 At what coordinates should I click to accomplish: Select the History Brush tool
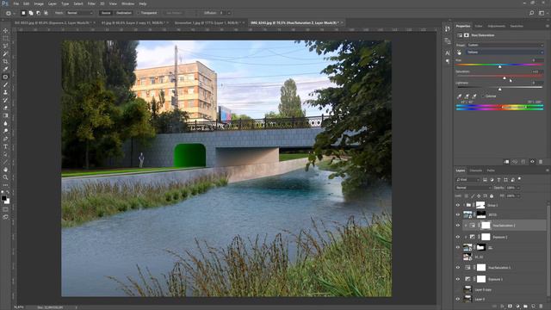coord(5,100)
